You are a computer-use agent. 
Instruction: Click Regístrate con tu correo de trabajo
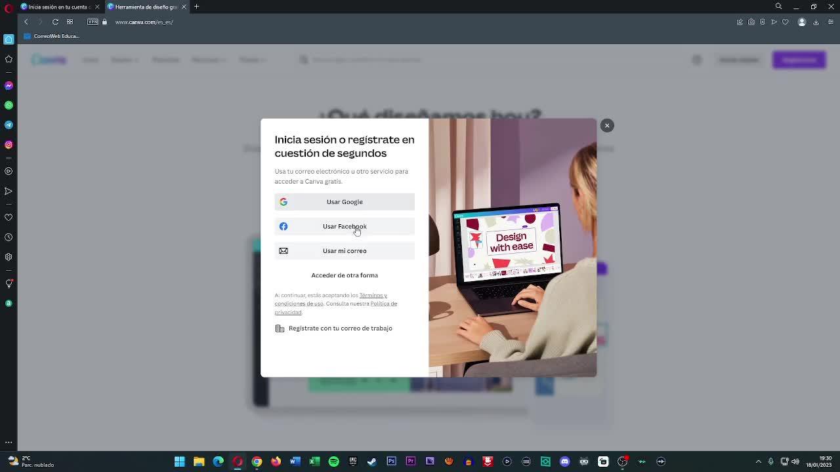(x=333, y=328)
